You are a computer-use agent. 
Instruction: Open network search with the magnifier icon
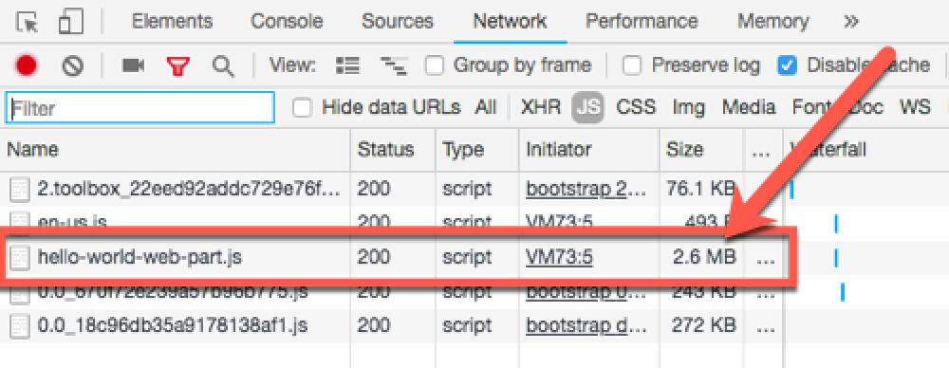(x=223, y=65)
